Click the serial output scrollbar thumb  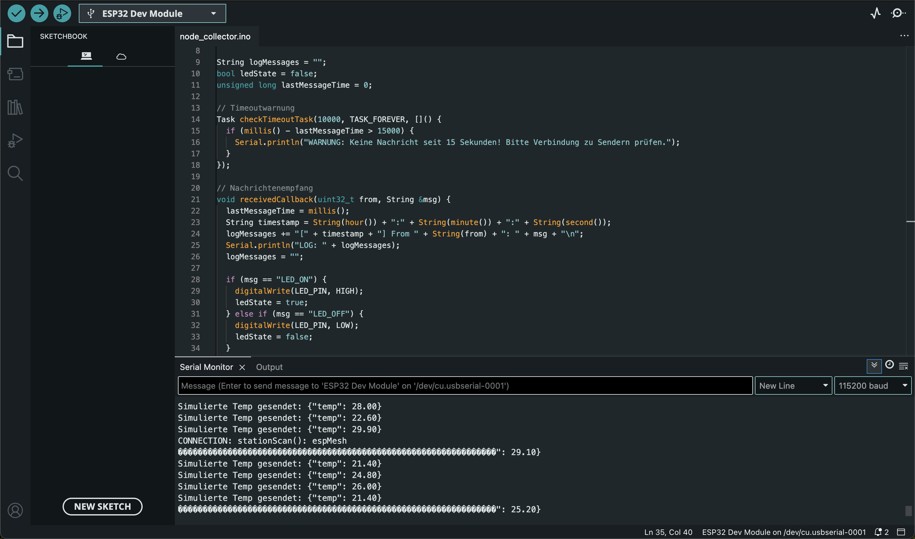click(x=908, y=511)
